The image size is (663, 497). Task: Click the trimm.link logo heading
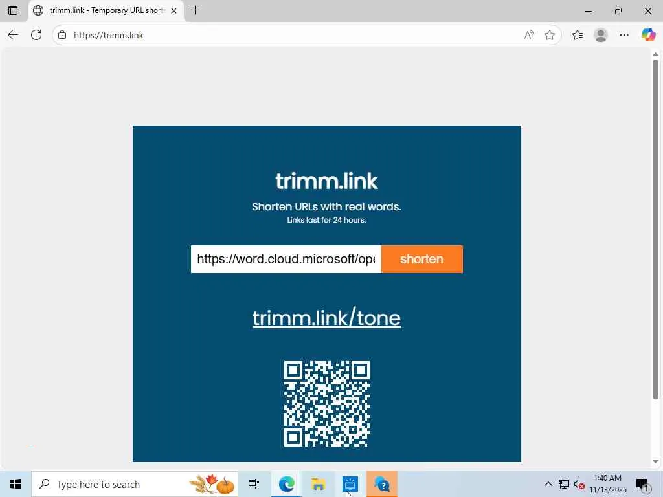327,181
